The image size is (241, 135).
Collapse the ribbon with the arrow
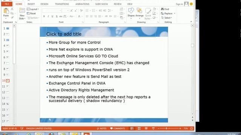pos(191,22)
